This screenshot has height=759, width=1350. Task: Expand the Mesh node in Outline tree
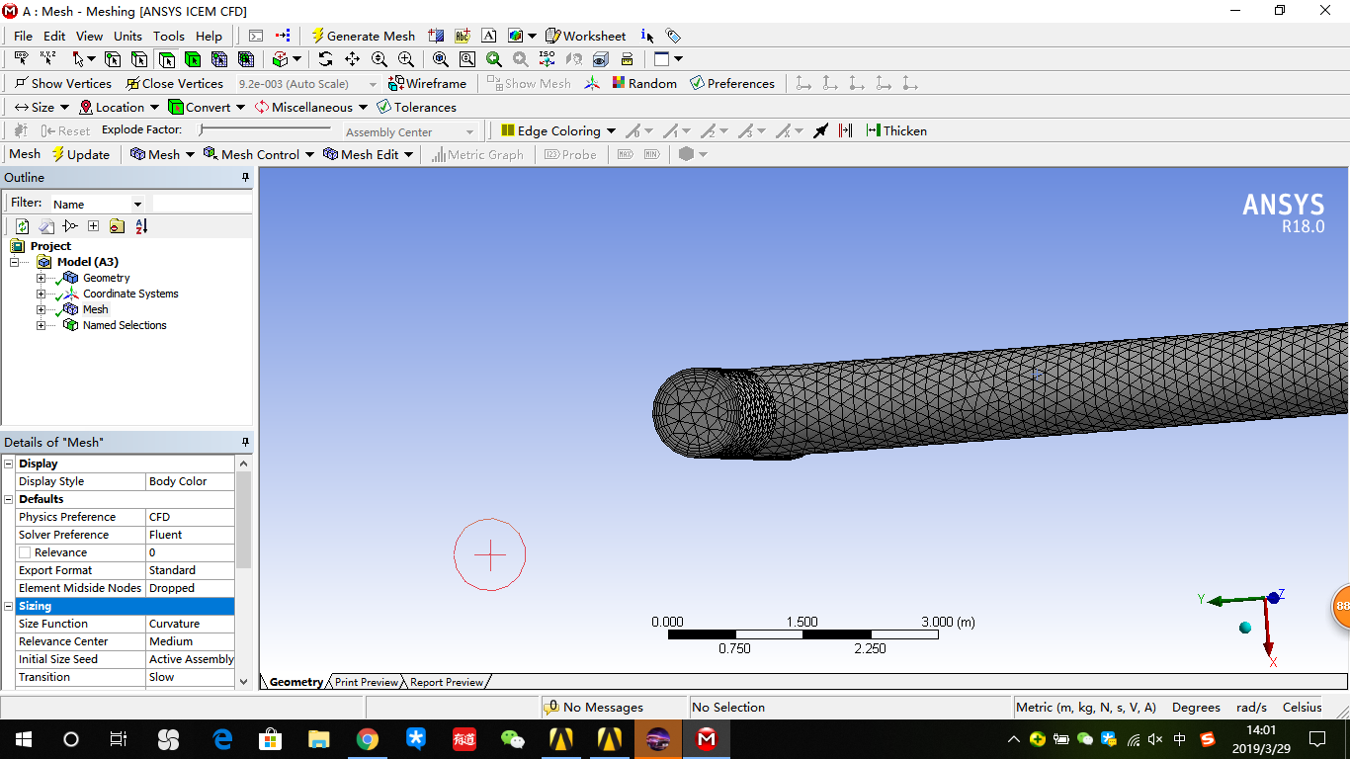click(x=41, y=309)
